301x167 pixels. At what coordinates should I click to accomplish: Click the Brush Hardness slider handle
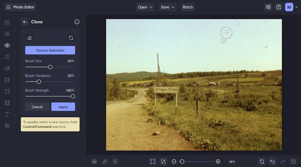(x=39, y=82)
